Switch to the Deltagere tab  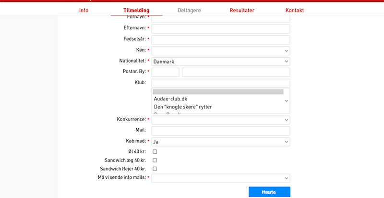pyautogui.click(x=189, y=10)
